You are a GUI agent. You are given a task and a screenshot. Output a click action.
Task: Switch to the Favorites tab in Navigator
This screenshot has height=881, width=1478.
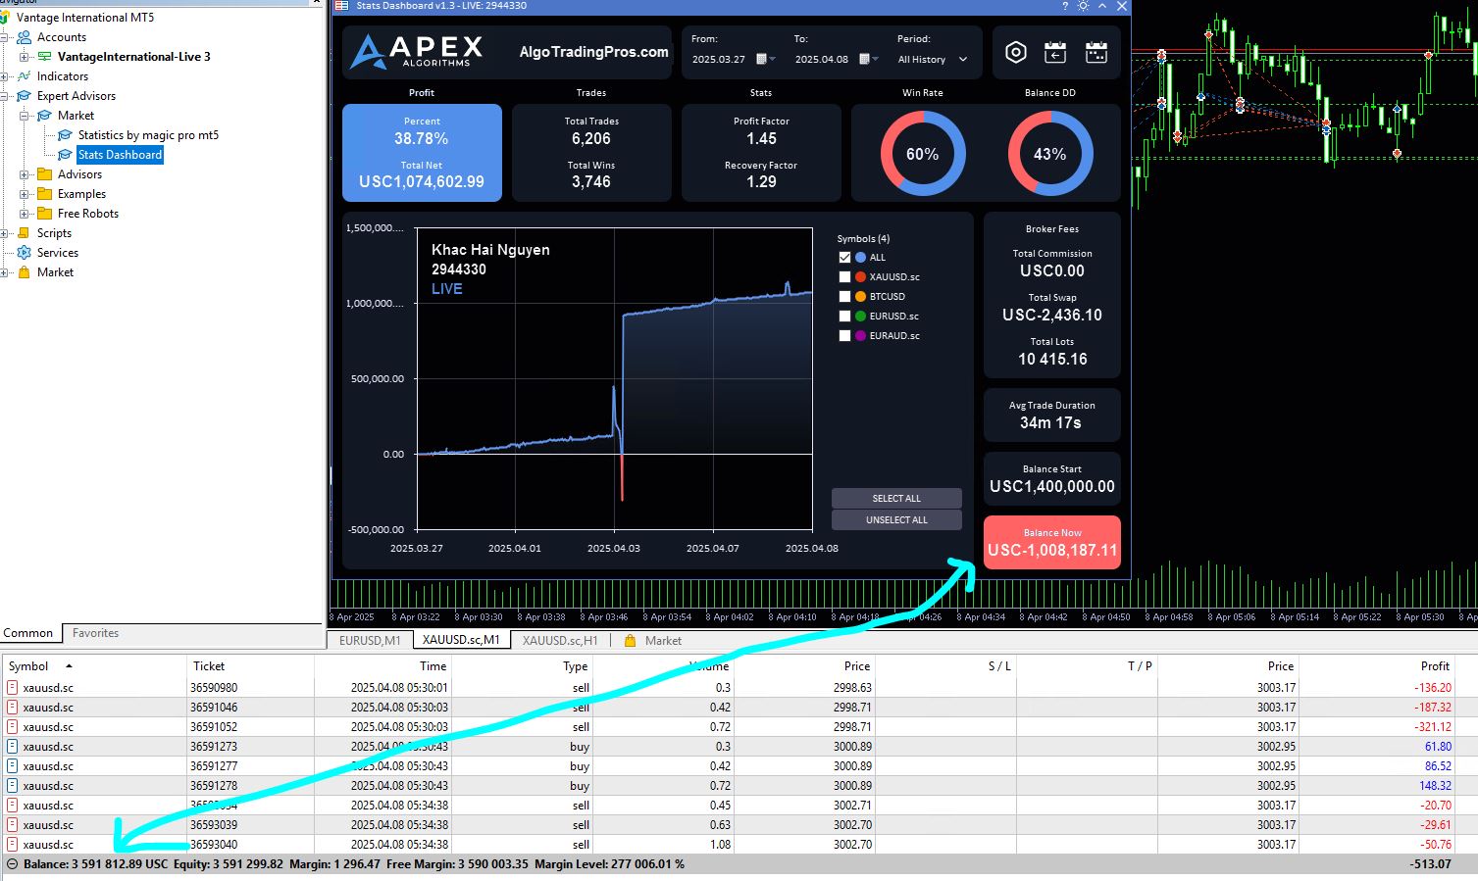point(95,633)
